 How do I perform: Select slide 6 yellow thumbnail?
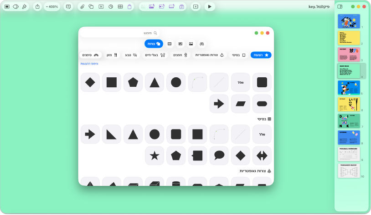click(349, 104)
